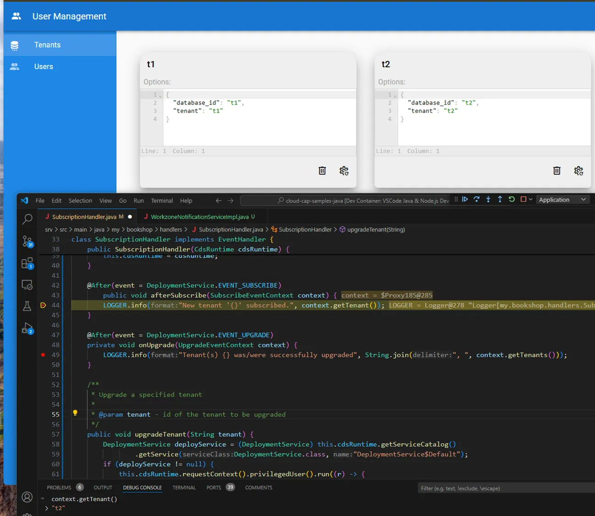Collapse JSON fold arrow in t1 editor
Screen dimensions: 595x516
[160, 96]
